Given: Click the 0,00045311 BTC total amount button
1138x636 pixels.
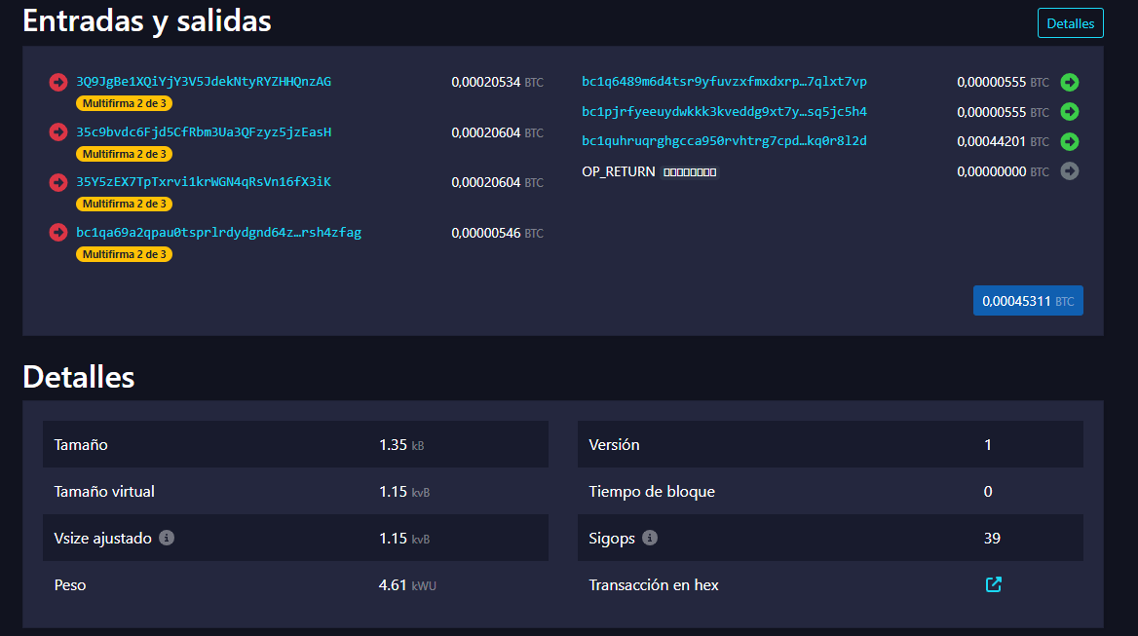Looking at the screenshot, I should pyautogui.click(x=1027, y=301).
